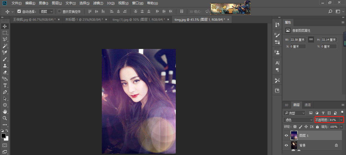The width and height of the screenshot is (346, 155).
Task: Click the W width input field
Action: 298,40
